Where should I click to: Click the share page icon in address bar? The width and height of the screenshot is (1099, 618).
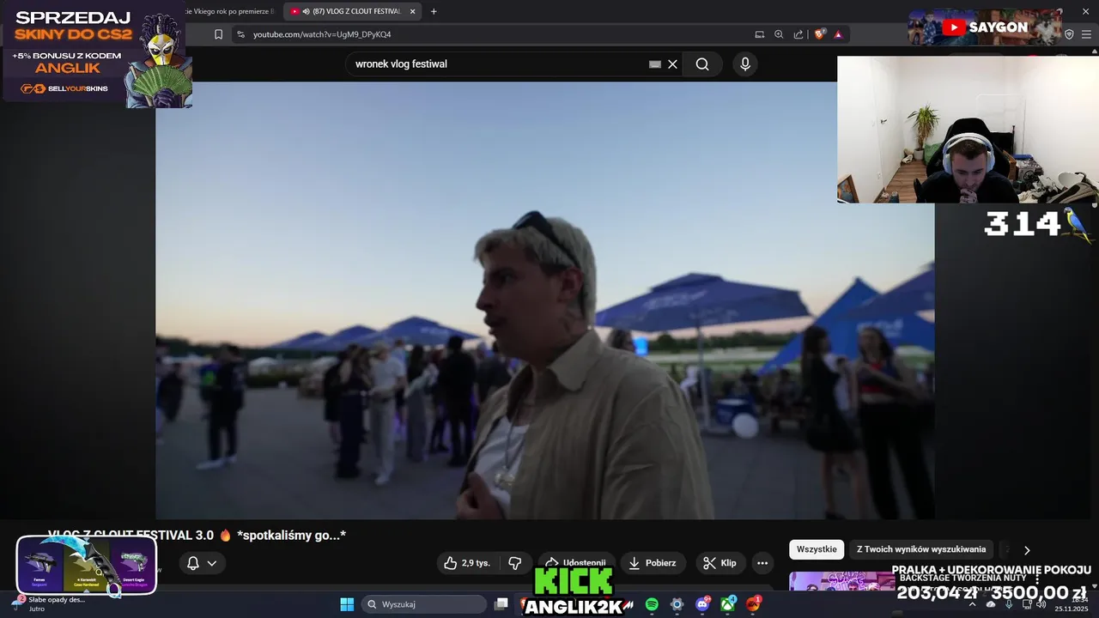798,34
